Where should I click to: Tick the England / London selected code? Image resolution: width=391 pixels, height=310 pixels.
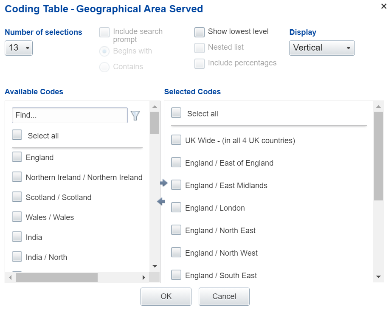pos(176,208)
